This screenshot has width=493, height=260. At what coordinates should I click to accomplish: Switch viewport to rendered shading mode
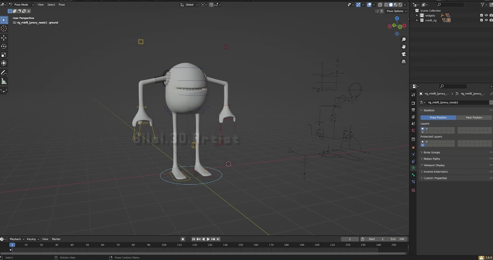400,5
